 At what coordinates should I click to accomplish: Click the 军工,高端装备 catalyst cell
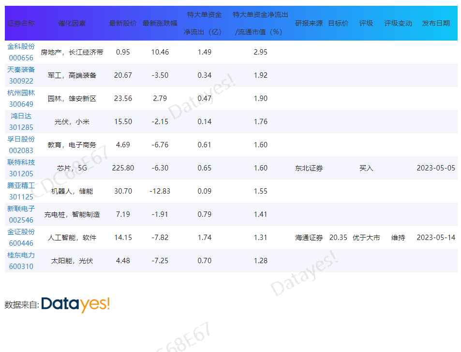72,75
